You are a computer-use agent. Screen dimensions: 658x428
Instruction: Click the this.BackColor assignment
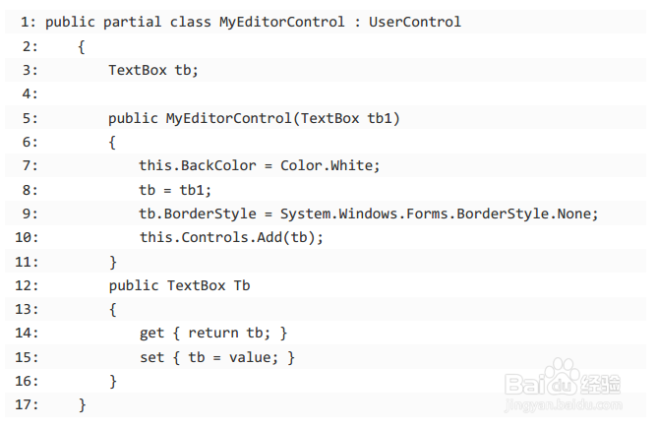tap(197, 165)
